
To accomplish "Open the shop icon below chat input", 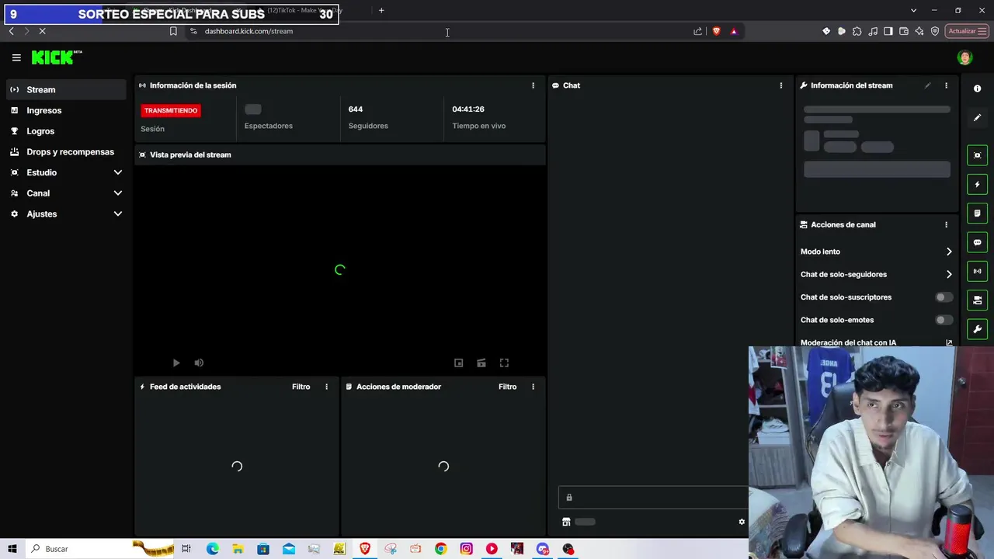I will (x=566, y=522).
